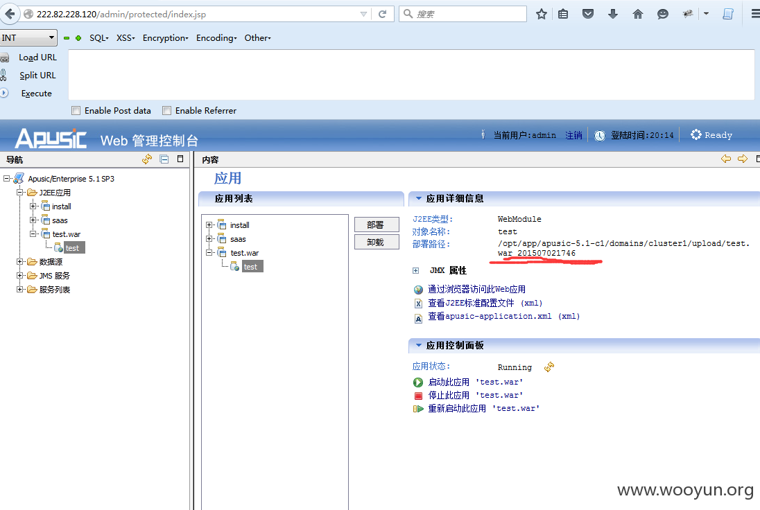Open the INT type dropdown

point(28,38)
